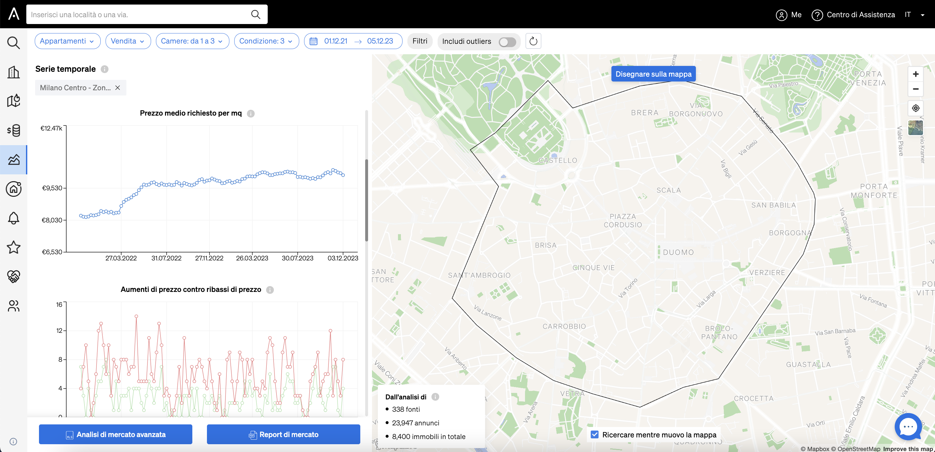Show info for Serie temporale
935x452 pixels.
(105, 69)
